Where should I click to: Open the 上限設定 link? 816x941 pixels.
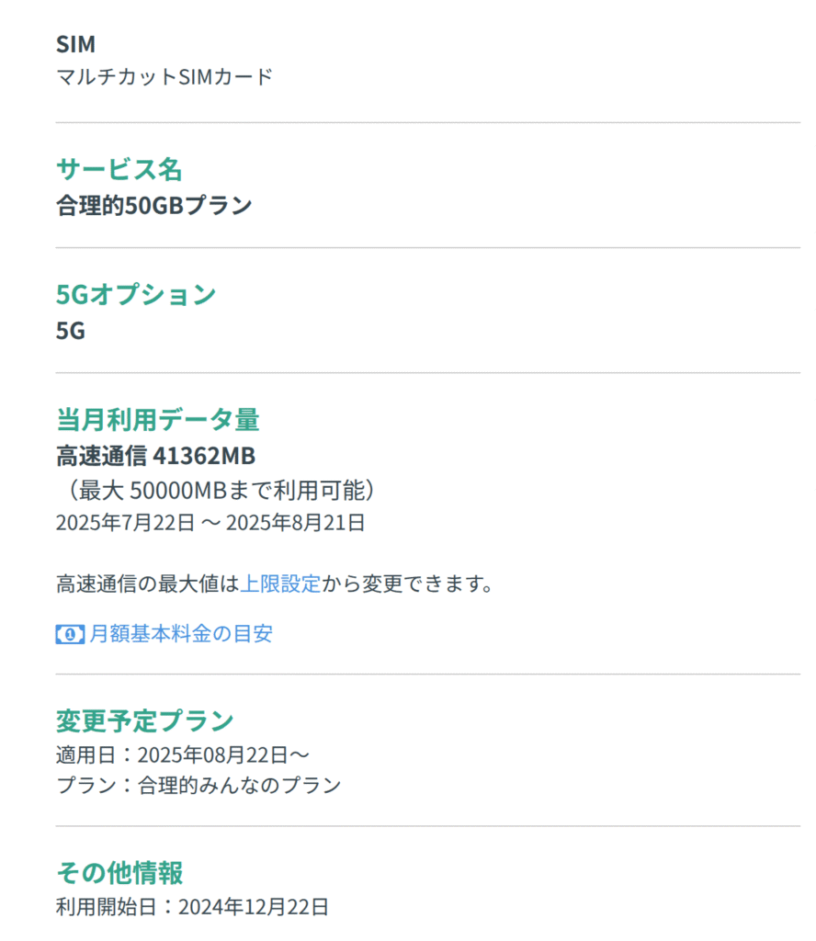point(280,584)
